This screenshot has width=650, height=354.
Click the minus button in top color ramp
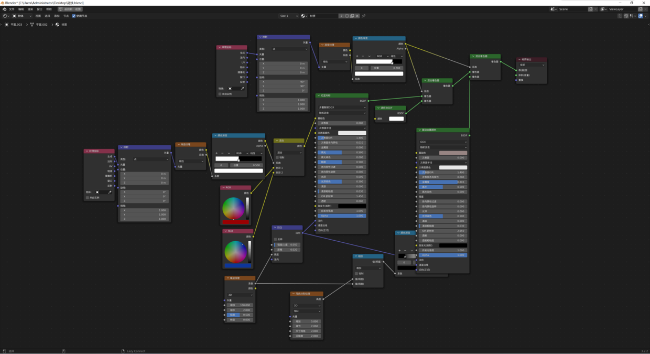363,56
